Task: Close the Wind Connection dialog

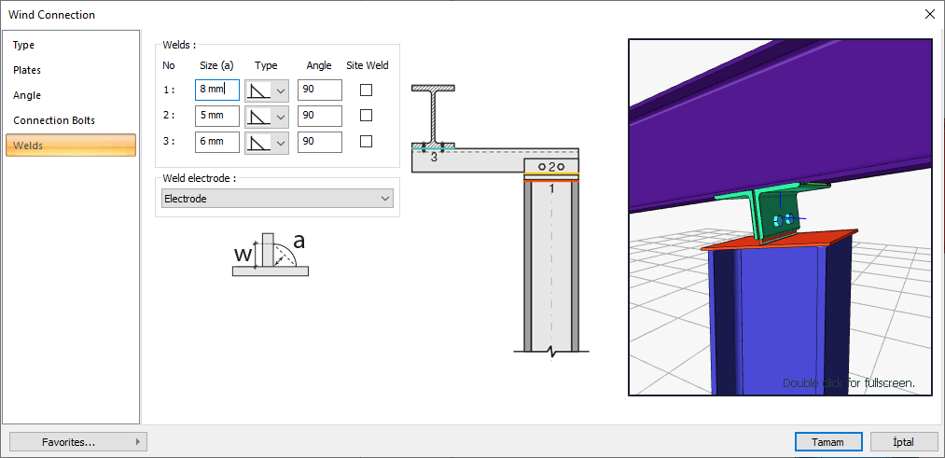Action: pyautogui.click(x=929, y=14)
